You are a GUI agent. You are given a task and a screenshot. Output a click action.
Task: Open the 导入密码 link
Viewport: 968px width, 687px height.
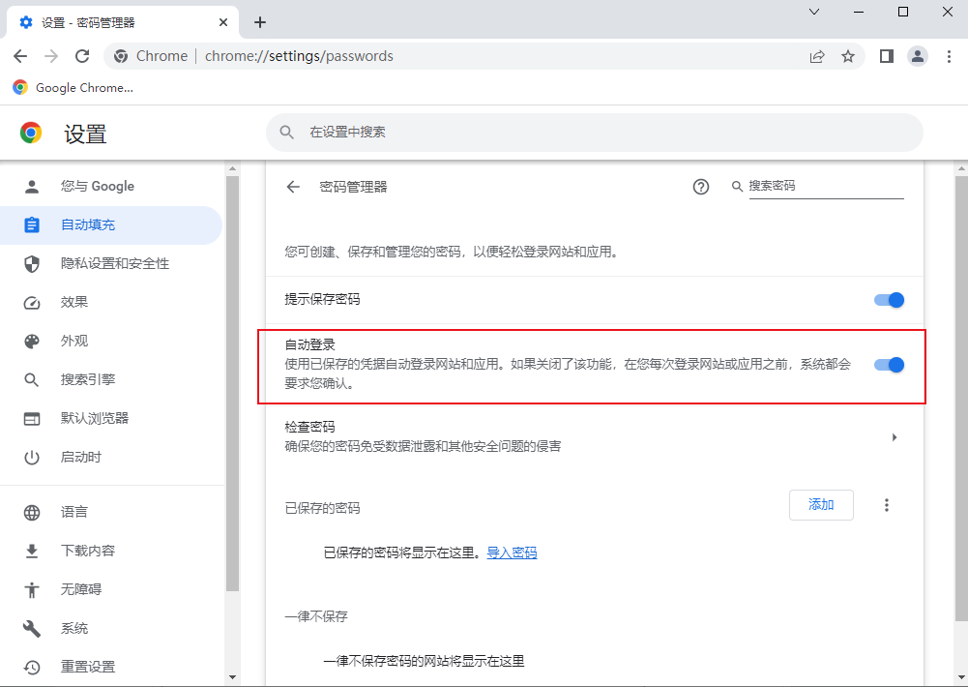(512, 552)
